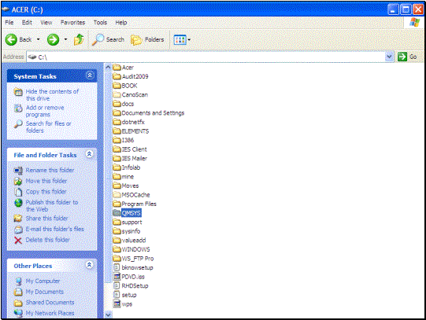Image resolution: width=426 pixels, height=320 pixels.
Task: Click the red Delete this folder icon
Action: tap(18, 241)
